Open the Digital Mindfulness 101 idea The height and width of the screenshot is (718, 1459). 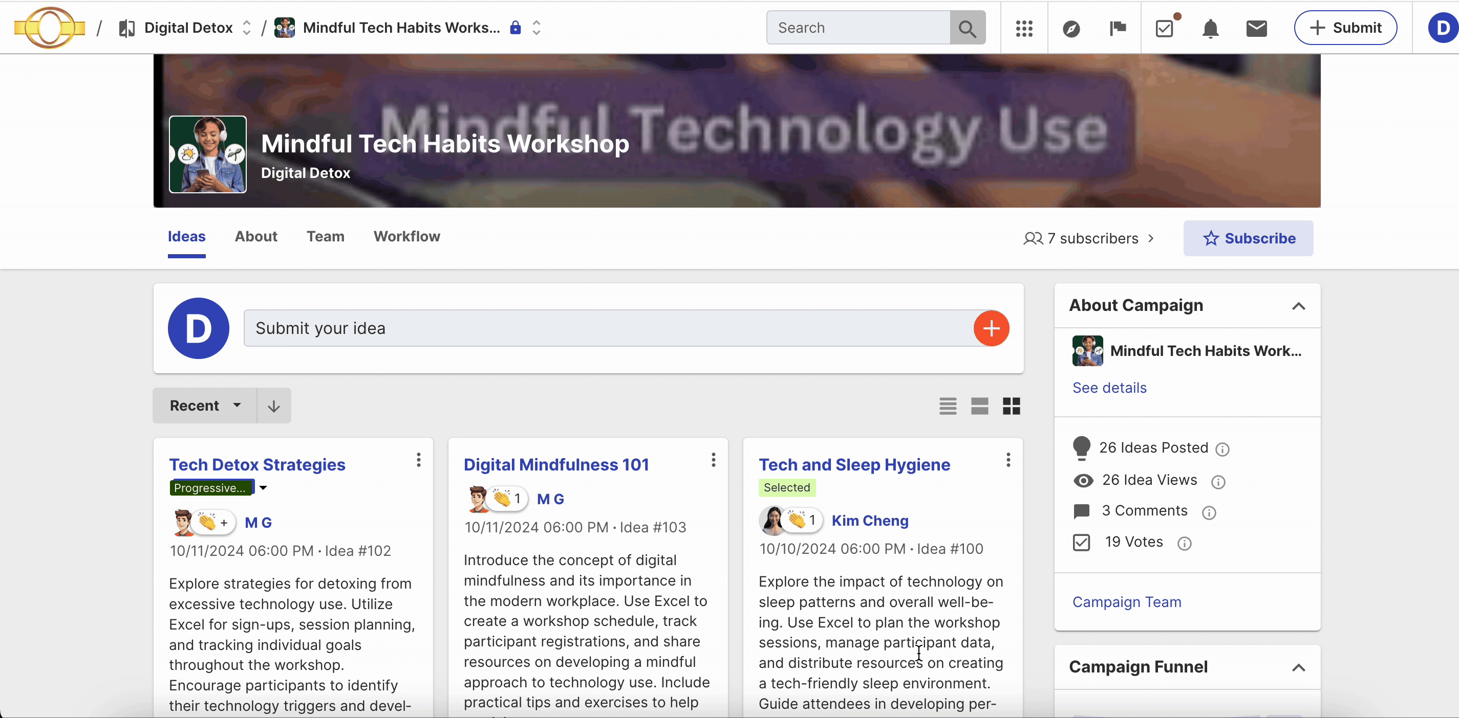pyautogui.click(x=556, y=464)
